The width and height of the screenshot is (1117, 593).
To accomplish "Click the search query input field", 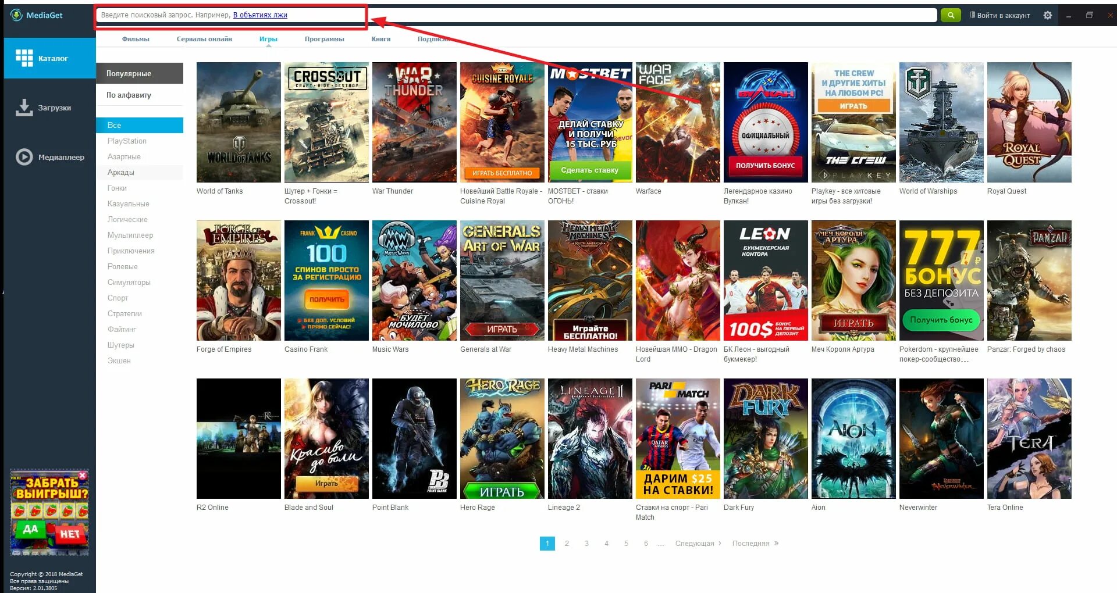I will (517, 15).
